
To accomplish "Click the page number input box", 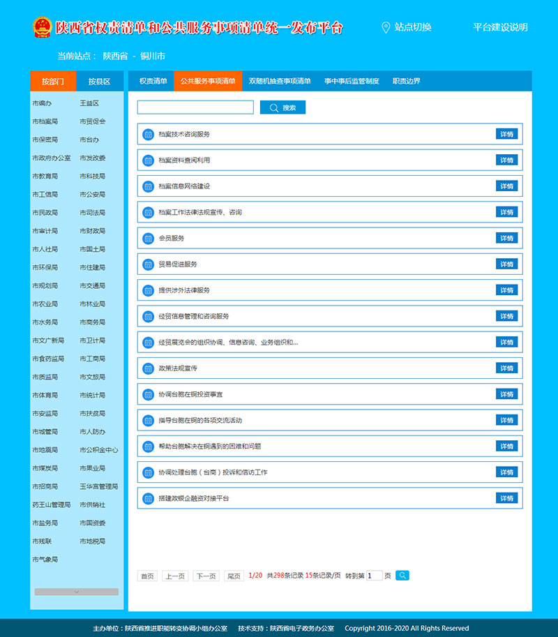I will tap(374, 576).
